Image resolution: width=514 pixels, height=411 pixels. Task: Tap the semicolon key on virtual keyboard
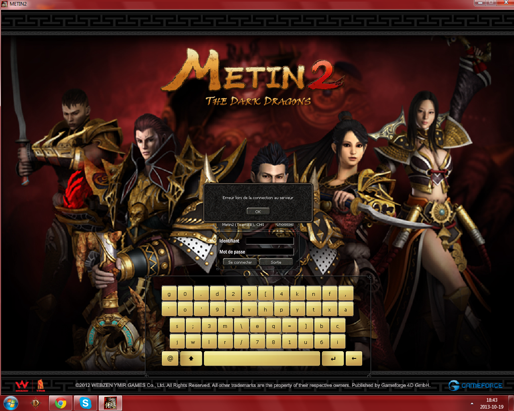[193, 326]
